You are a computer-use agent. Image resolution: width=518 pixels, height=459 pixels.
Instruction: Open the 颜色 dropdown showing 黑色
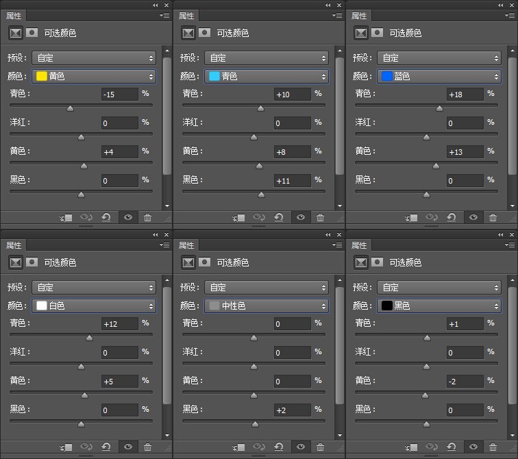[x=439, y=306]
